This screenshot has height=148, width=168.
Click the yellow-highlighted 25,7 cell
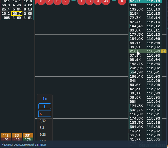pos(17,13)
